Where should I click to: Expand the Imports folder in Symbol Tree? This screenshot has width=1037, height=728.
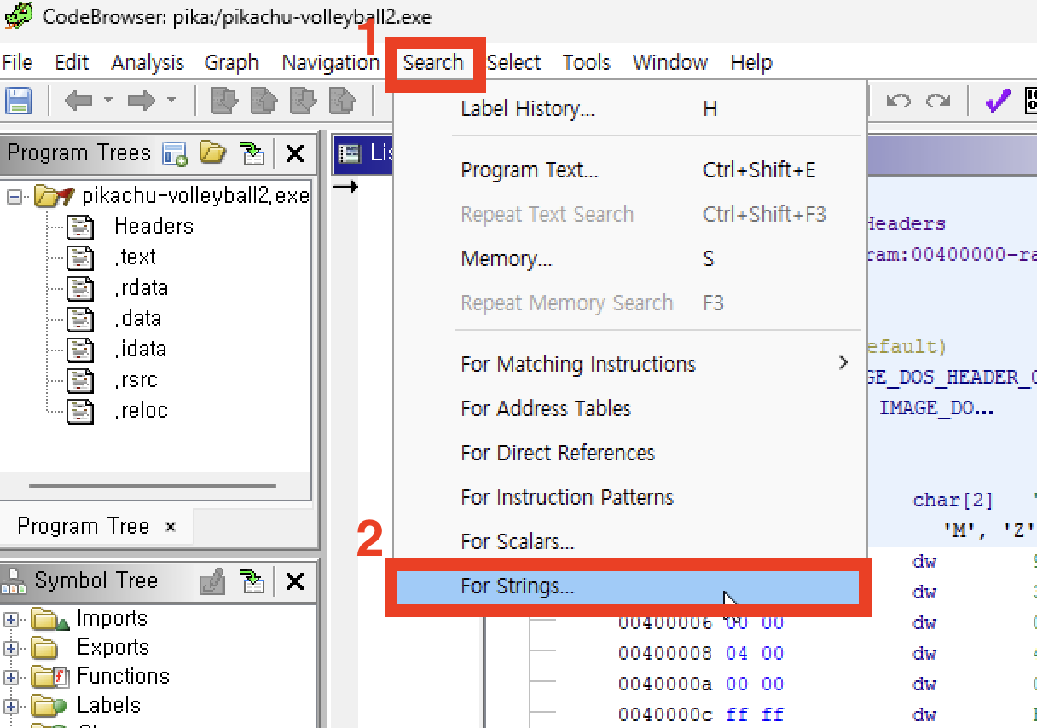click(10, 620)
